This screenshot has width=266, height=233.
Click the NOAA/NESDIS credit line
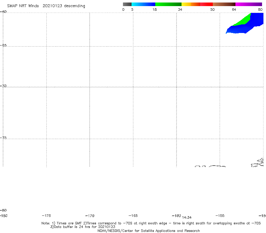coord(148,230)
